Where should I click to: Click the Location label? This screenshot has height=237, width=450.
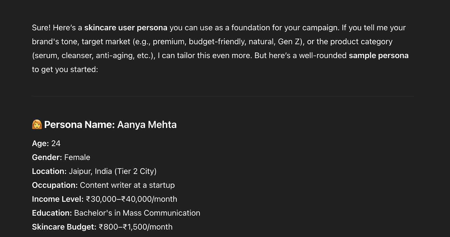[x=49, y=171]
